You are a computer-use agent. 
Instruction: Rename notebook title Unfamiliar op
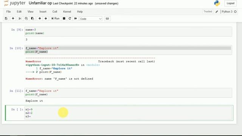pos(40,3)
